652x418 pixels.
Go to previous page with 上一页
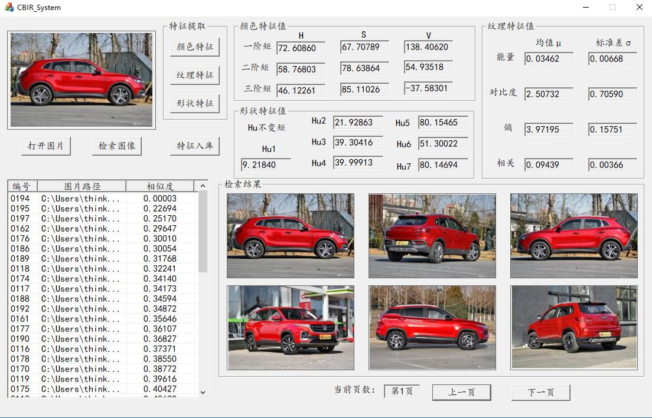tap(462, 392)
